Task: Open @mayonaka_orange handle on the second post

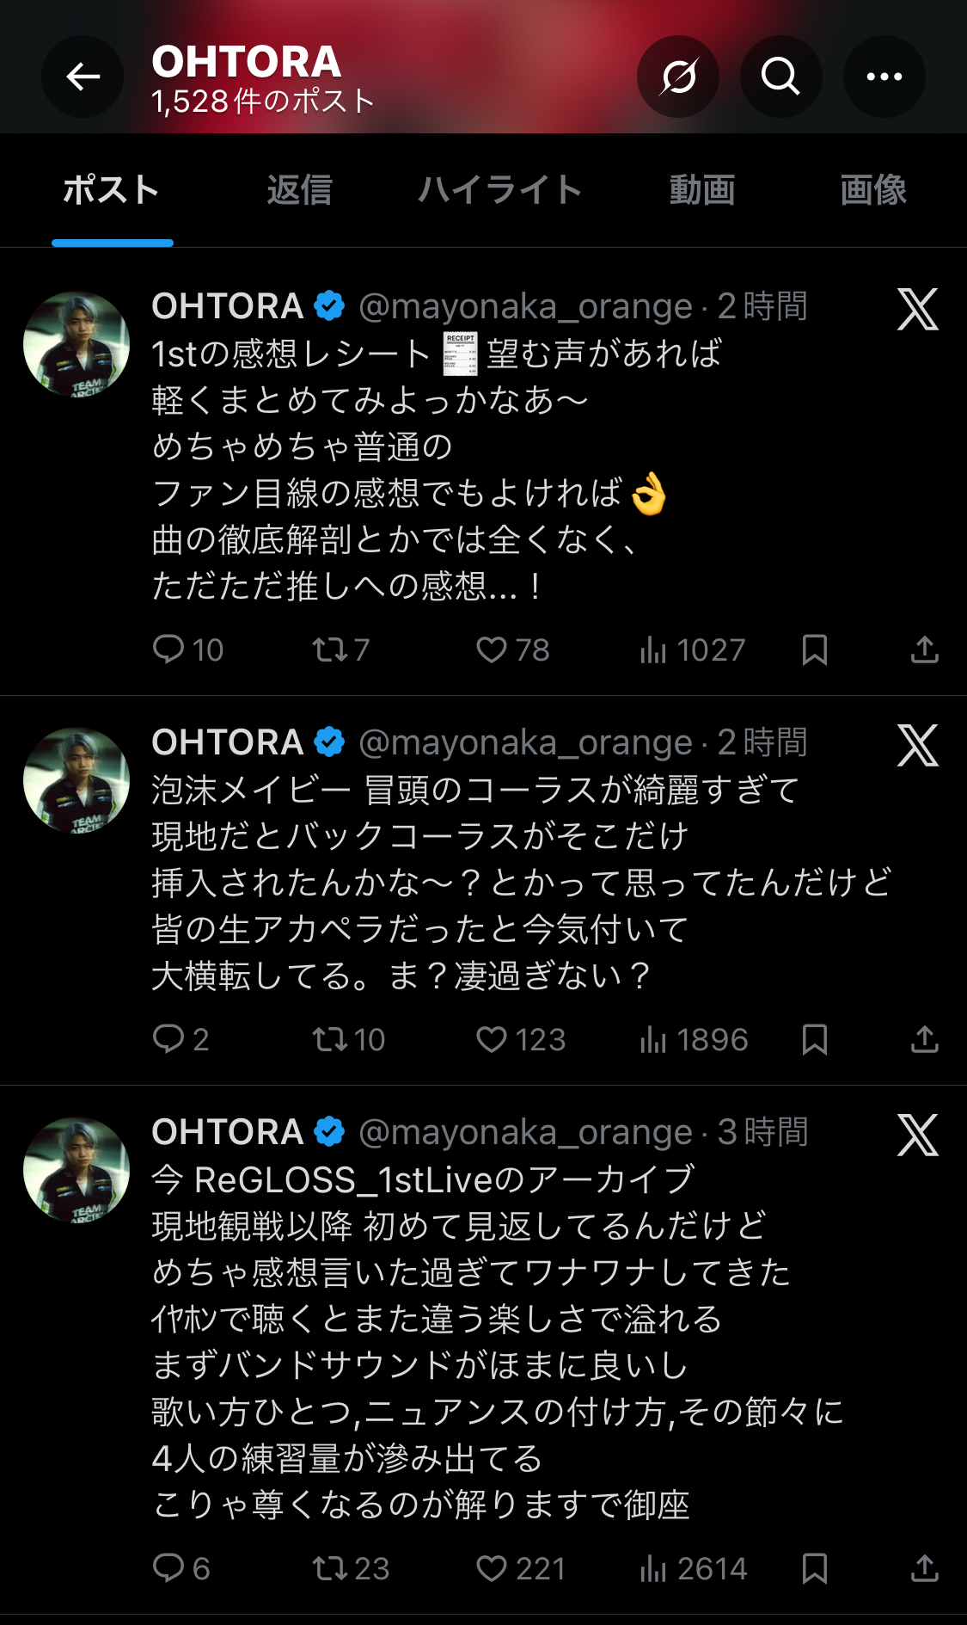Action: pos(524,742)
